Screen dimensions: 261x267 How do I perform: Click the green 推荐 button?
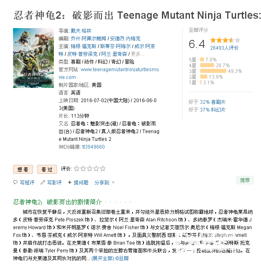tap(245, 180)
